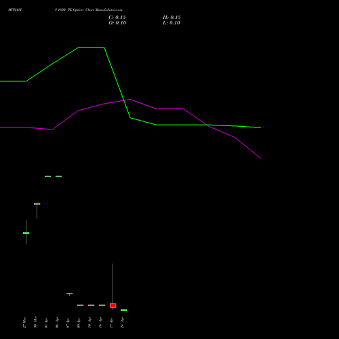The width and height of the screenshot is (339, 339).
Task: Click the close value 'C: 0.15'
Action: pyautogui.click(x=117, y=18)
